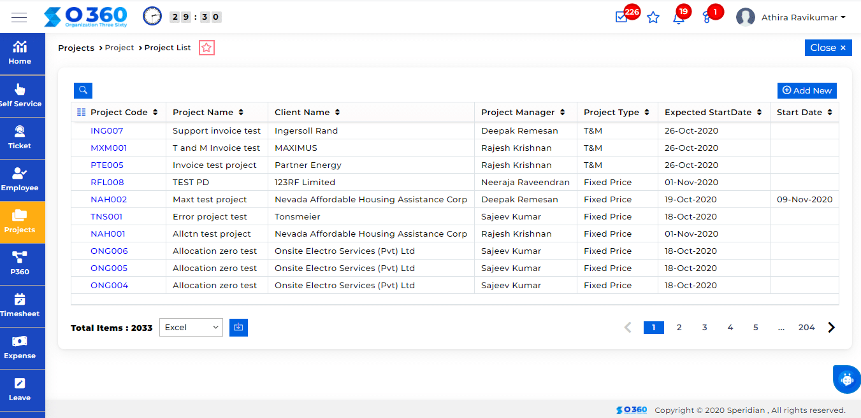Go to page 3 of the project list
The image size is (861, 418).
pyautogui.click(x=704, y=327)
